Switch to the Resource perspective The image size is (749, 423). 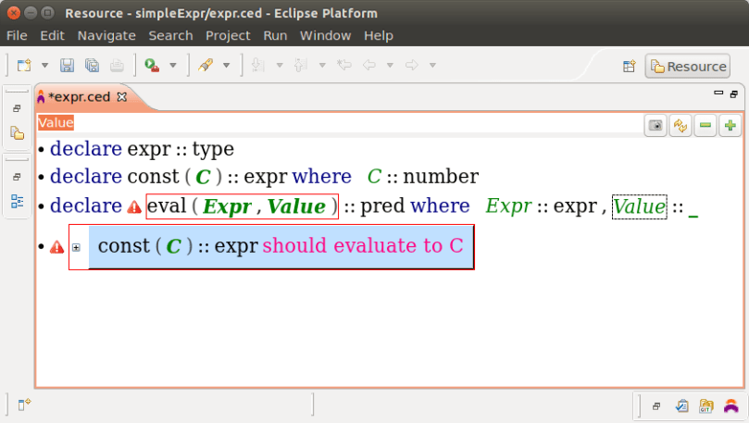[x=688, y=67]
